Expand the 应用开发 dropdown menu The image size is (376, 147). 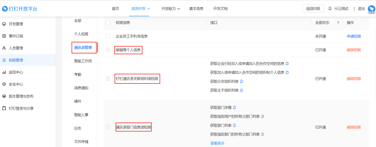point(141,9)
